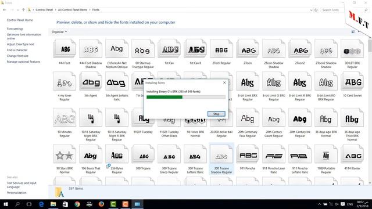Change view layout icon in toolbar
Screen dimensions: 372x209
click(x=353, y=32)
